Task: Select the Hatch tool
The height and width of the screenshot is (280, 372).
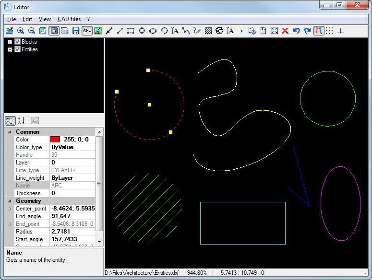Action: click(208, 31)
